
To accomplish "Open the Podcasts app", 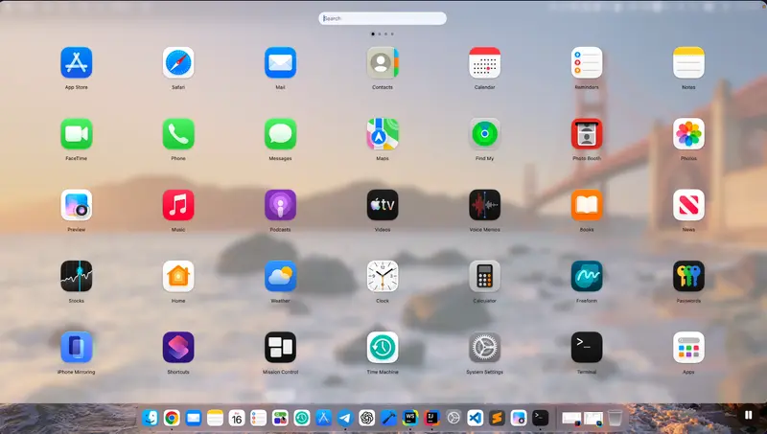I will click(x=280, y=205).
